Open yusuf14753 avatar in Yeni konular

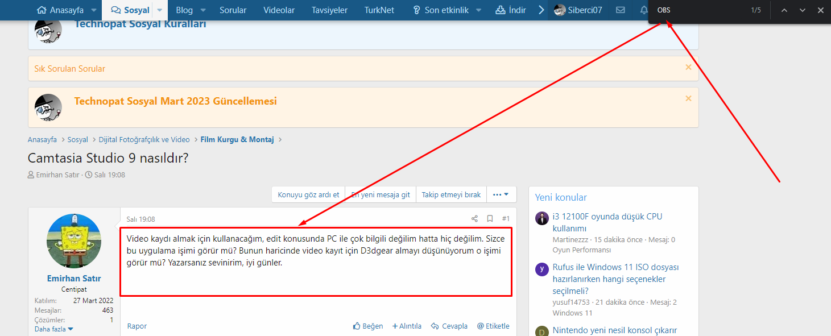542,269
